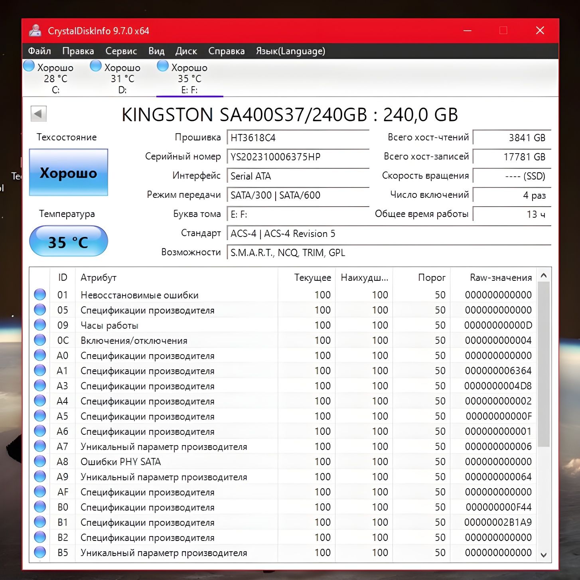Viewport: 580px width, 580px height.
Task: Click the Текущее column header
Action: (x=306, y=278)
